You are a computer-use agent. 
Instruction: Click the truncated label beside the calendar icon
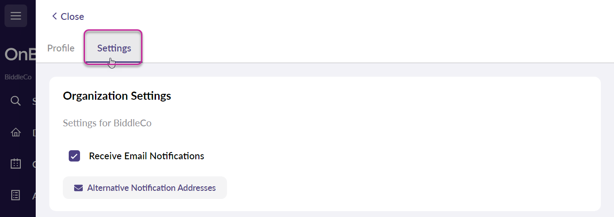coord(34,164)
